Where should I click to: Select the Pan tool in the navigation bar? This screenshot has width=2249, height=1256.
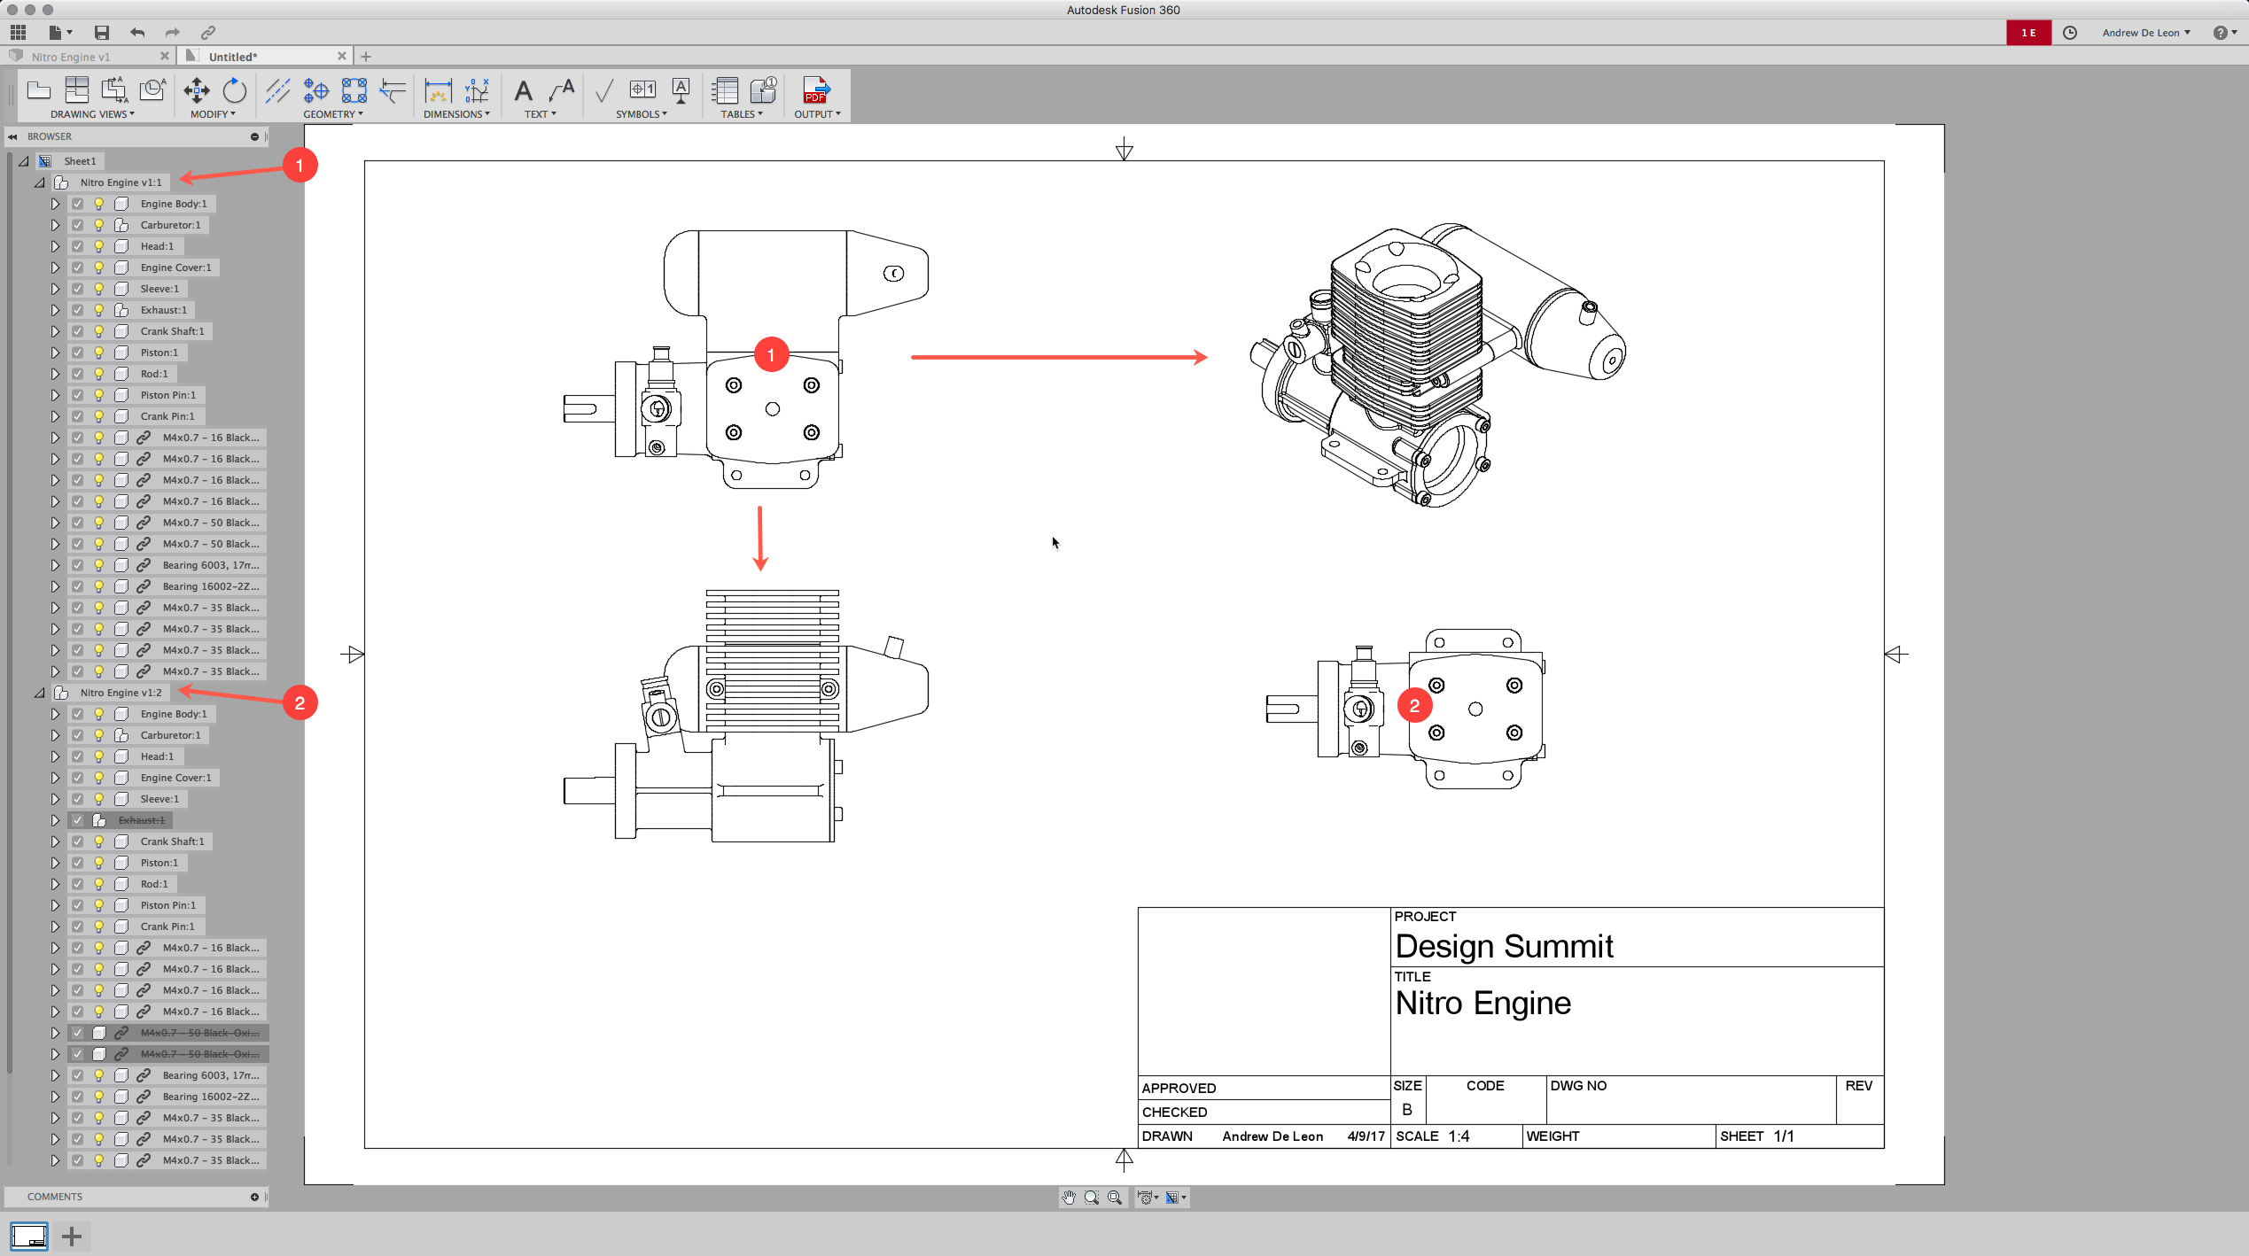(x=1068, y=1198)
